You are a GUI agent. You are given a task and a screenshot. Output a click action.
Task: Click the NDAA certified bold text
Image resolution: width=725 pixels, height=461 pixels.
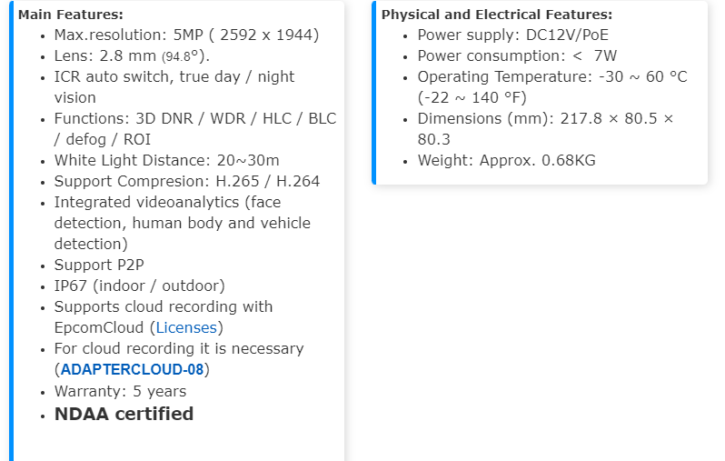[124, 414]
